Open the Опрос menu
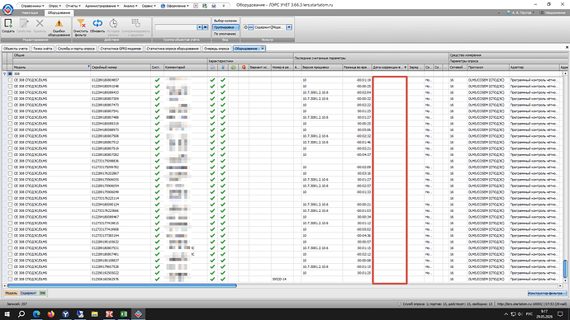Image resolution: width=570 pixels, height=320 pixels. pyautogui.click(x=55, y=6)
